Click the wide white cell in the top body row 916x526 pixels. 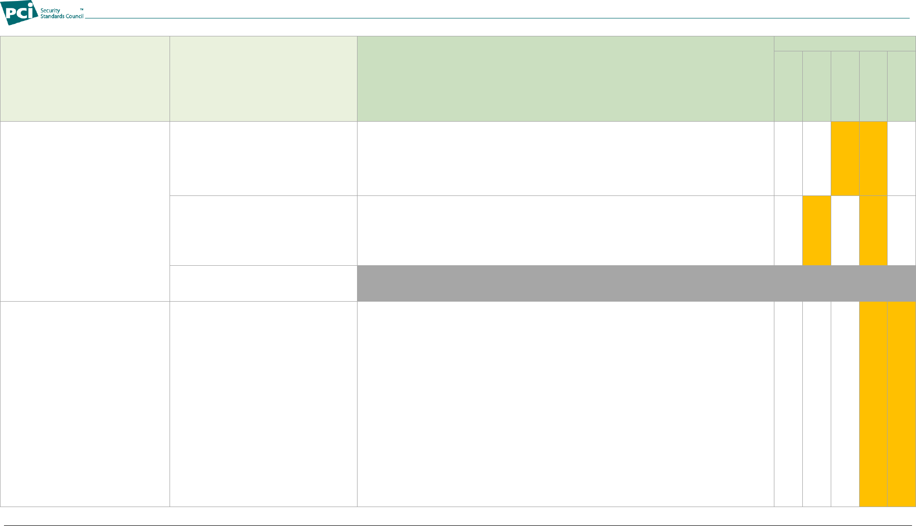pyautogui.click(x=565, y=159)
